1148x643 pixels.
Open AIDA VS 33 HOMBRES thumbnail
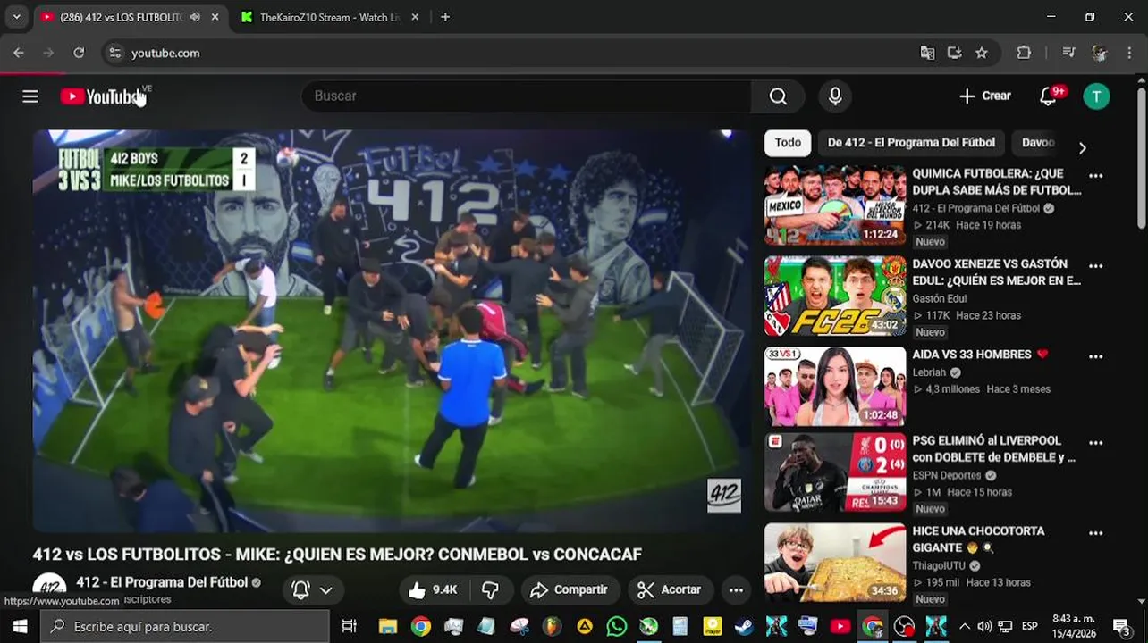click(x=835, y=386)
